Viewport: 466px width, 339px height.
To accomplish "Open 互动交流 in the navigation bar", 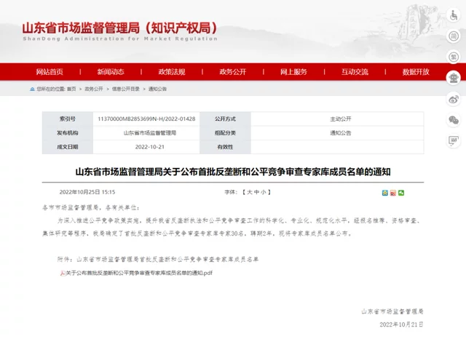I will (x=355, y=72).
